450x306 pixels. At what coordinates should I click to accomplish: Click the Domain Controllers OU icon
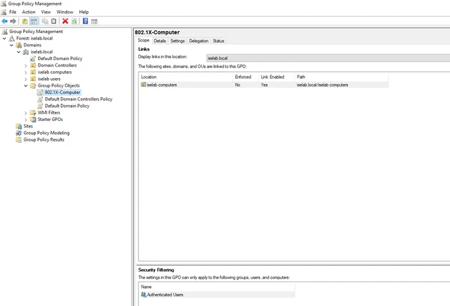point(33,65)
